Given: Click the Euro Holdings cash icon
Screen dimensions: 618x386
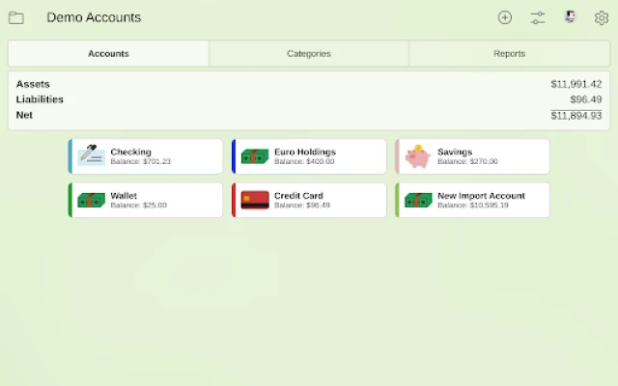Looking at the screenshot, I should click(x=255, y=156).
